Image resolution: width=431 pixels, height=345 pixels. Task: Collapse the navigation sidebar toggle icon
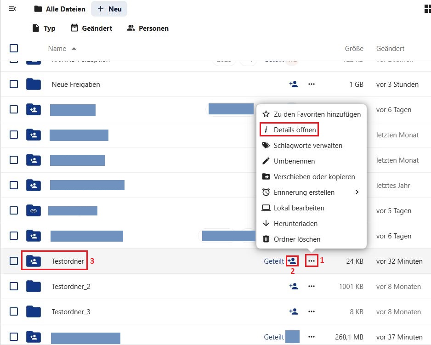[x=13, y=9]
